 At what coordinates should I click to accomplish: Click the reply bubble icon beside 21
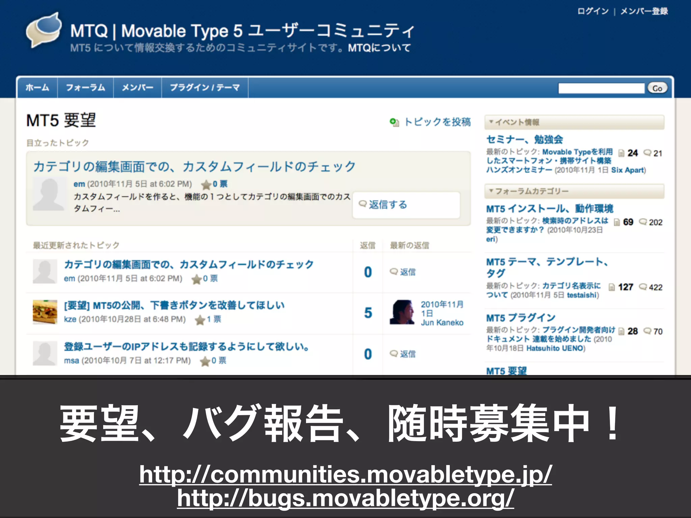tap(647, 153)
